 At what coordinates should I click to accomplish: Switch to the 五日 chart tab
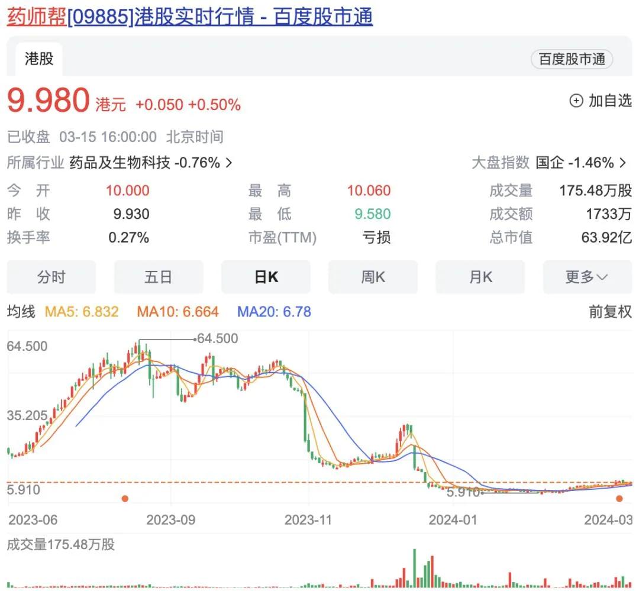click(159, 277)
